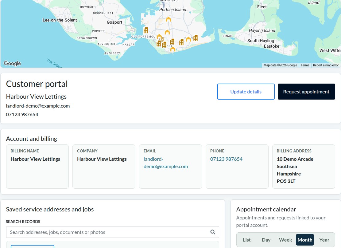Viewport: 341px width, 248px height.
Task: Click the 10 Demo Arcade billing address line
Action: pos(295,159)
